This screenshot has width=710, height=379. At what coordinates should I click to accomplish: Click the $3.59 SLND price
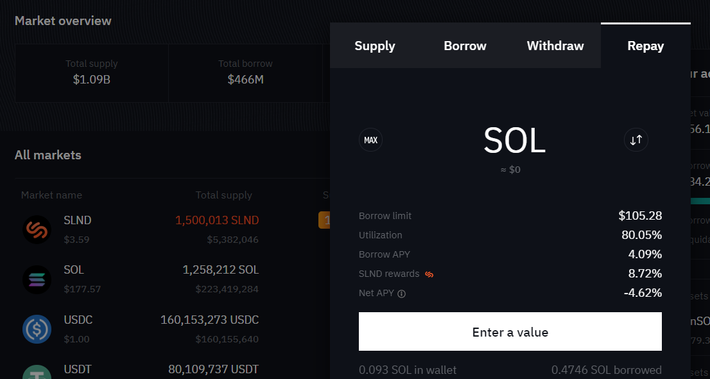click(x=76, y=240)
